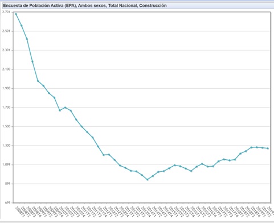This screenshot has width=274, height=223.
Task: Select the 2016T1 local dip data point
Action: coord(191,171)
